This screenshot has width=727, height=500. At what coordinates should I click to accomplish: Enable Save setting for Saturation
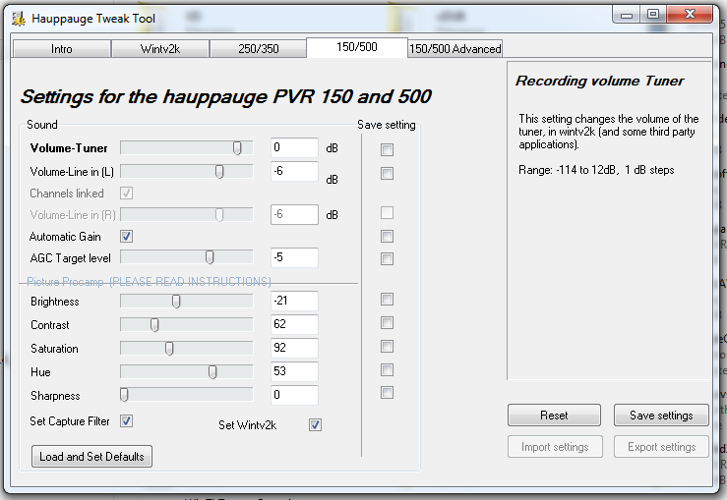click(x=387, y=347)
